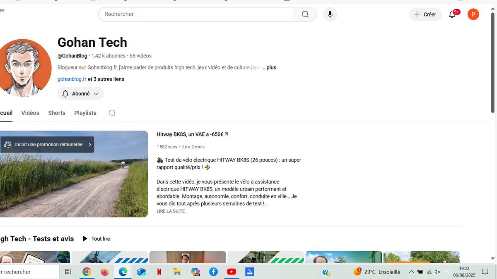Show hidden system tray icons
Screen dimensions: 497x279
tap(411, 272)
